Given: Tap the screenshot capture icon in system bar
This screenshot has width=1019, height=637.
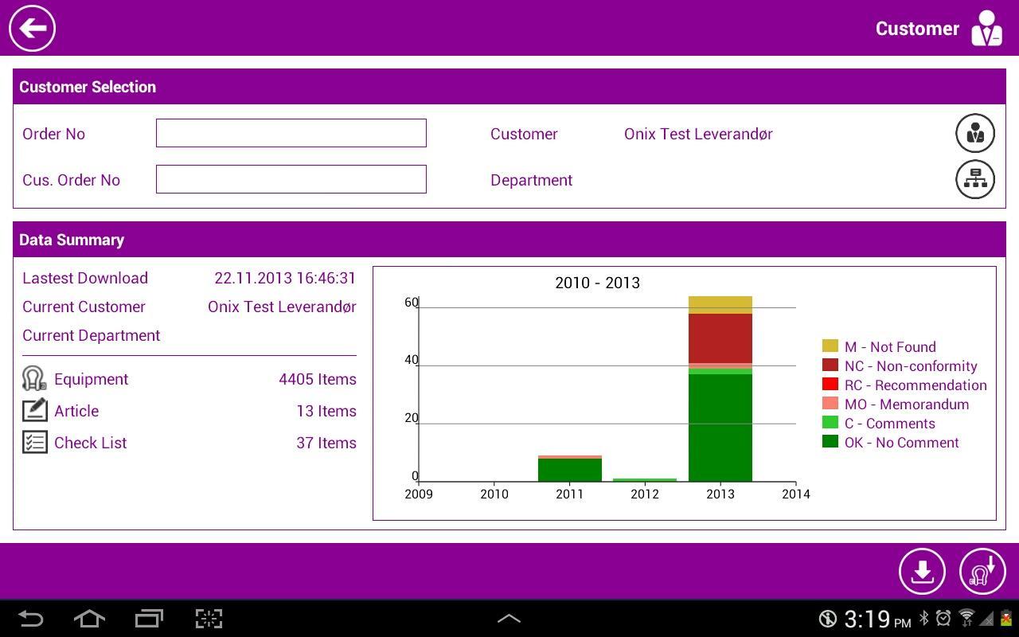Looking at the screenshot, I should 209,618.
